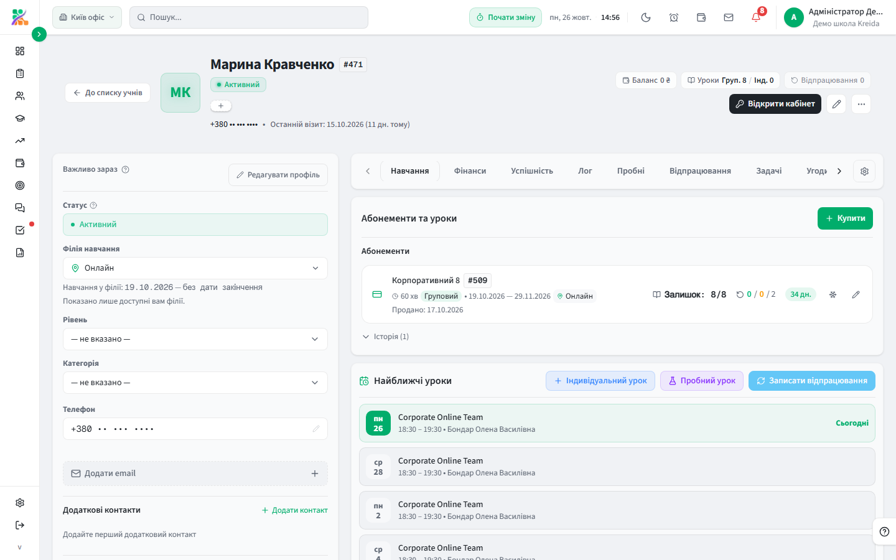Switch to the Фінанси tab
Image resolution: width=896 pixels, height=560 pixels.
(x=470, y=171)
